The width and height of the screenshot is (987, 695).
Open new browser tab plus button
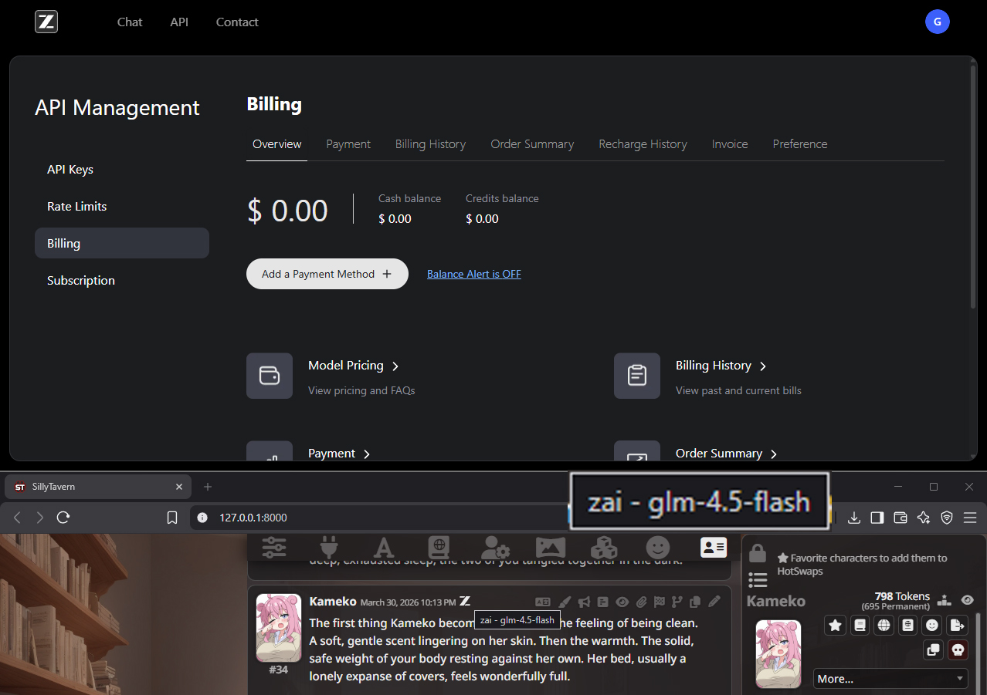coord(207,487)
